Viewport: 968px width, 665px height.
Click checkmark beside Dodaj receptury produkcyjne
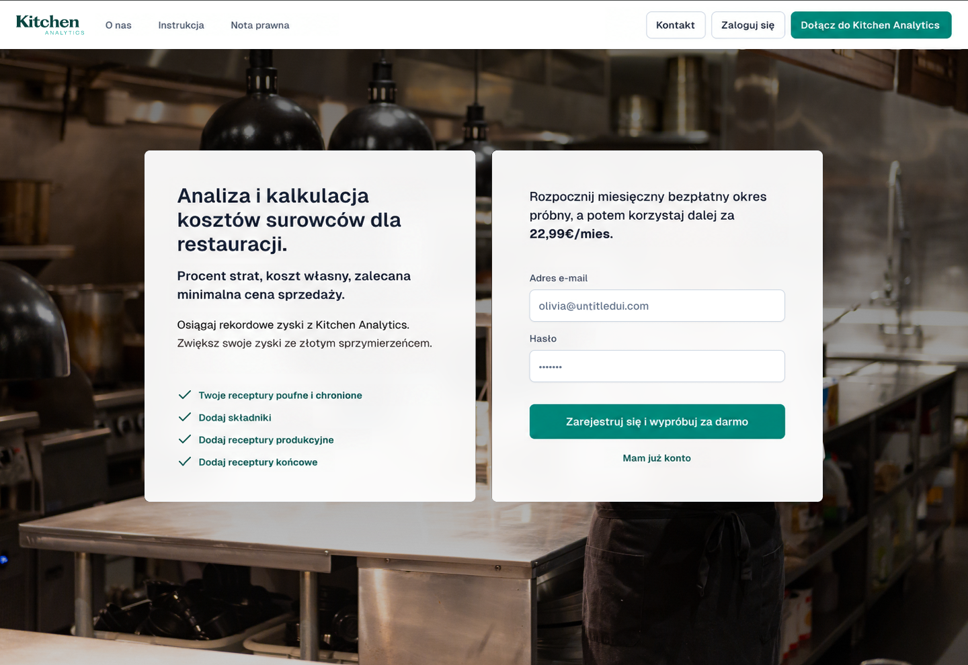[x=184, y=439]
